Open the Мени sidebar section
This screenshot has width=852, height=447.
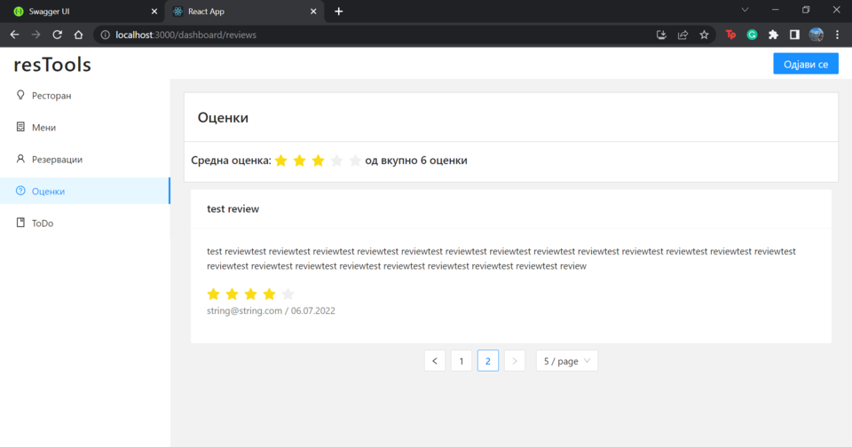43,128
